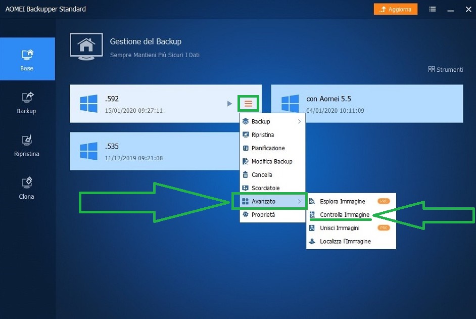Image resolution: width=476 pixels, height=319 pixels.
Task: Click the chevron beside Backup menu entry
Action: click(x=299, y=121)
